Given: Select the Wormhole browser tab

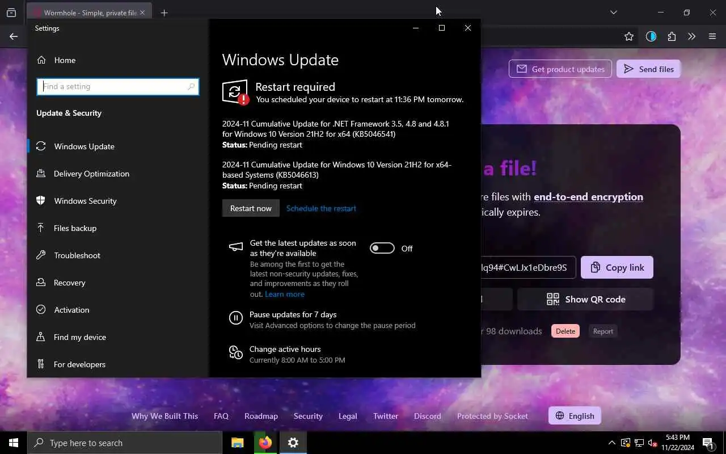Looking at the screenshot, I should point(89,12).
